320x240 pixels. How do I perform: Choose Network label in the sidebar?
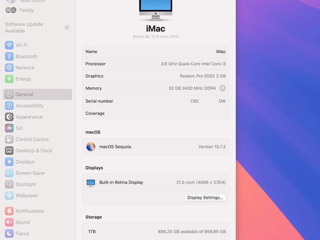pyautogui.click(x=25, y=68)
